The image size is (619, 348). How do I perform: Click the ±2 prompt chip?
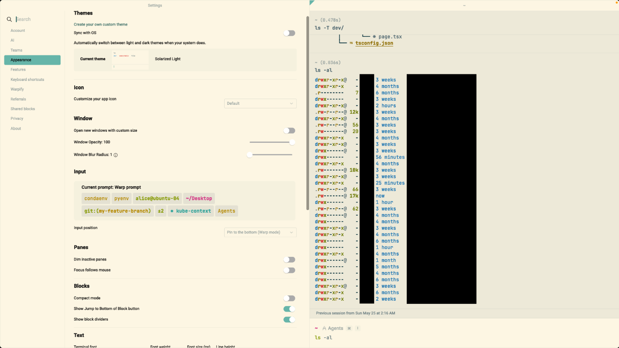click(160, 211)
